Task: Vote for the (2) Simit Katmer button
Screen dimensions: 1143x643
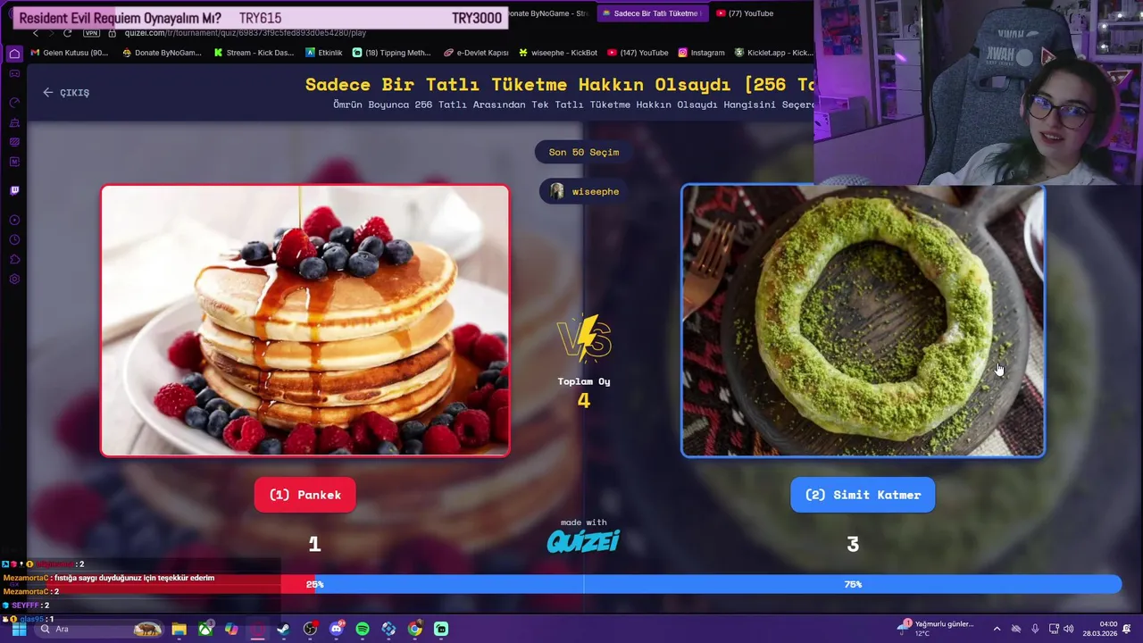Action: coord(863,495)
